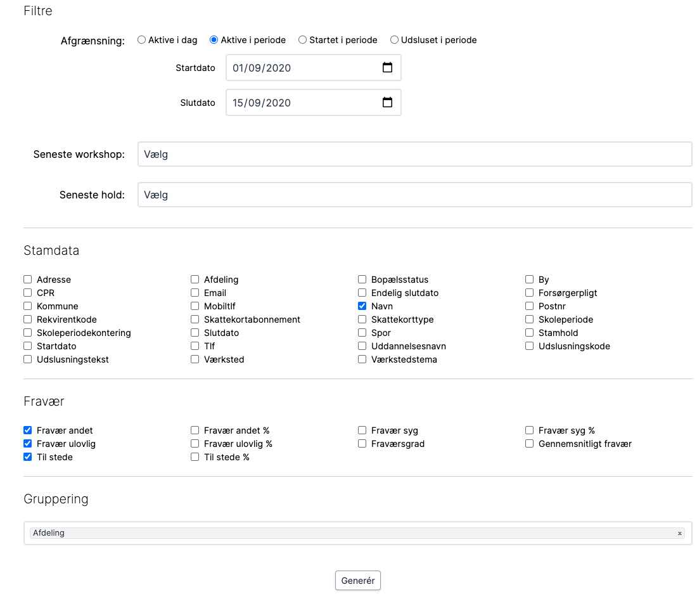Check the Gennemsnitligt fravær checkbox
The width and height of the screenshot is (697, 594).
[x=530, y=443]
